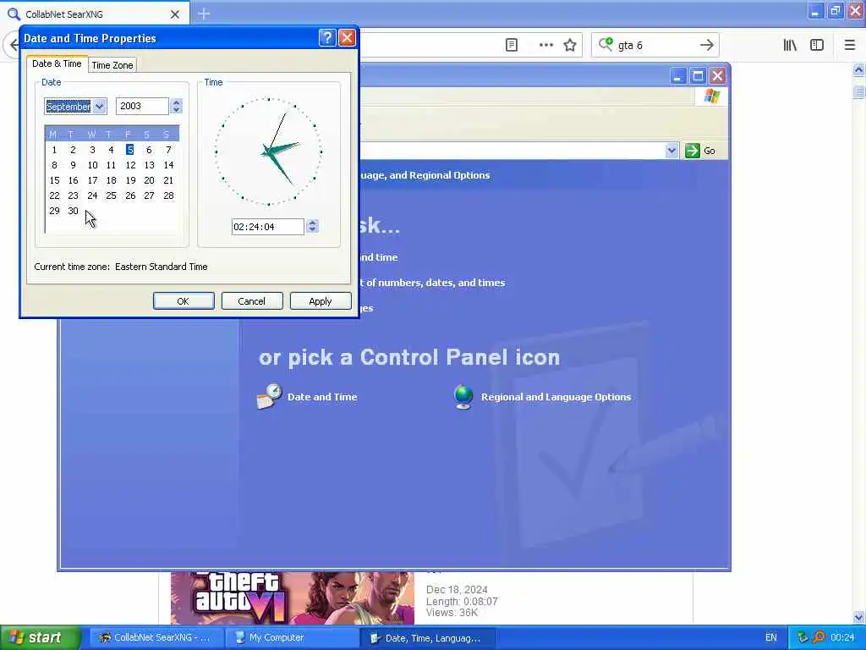Maximize the Control Panel window
Screen dimensions: 866x650
point(698,75)
